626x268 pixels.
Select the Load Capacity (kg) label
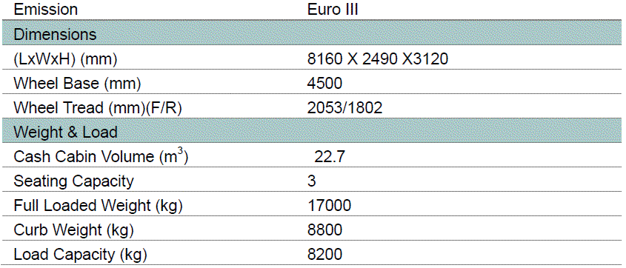click(x=80, y=255)
